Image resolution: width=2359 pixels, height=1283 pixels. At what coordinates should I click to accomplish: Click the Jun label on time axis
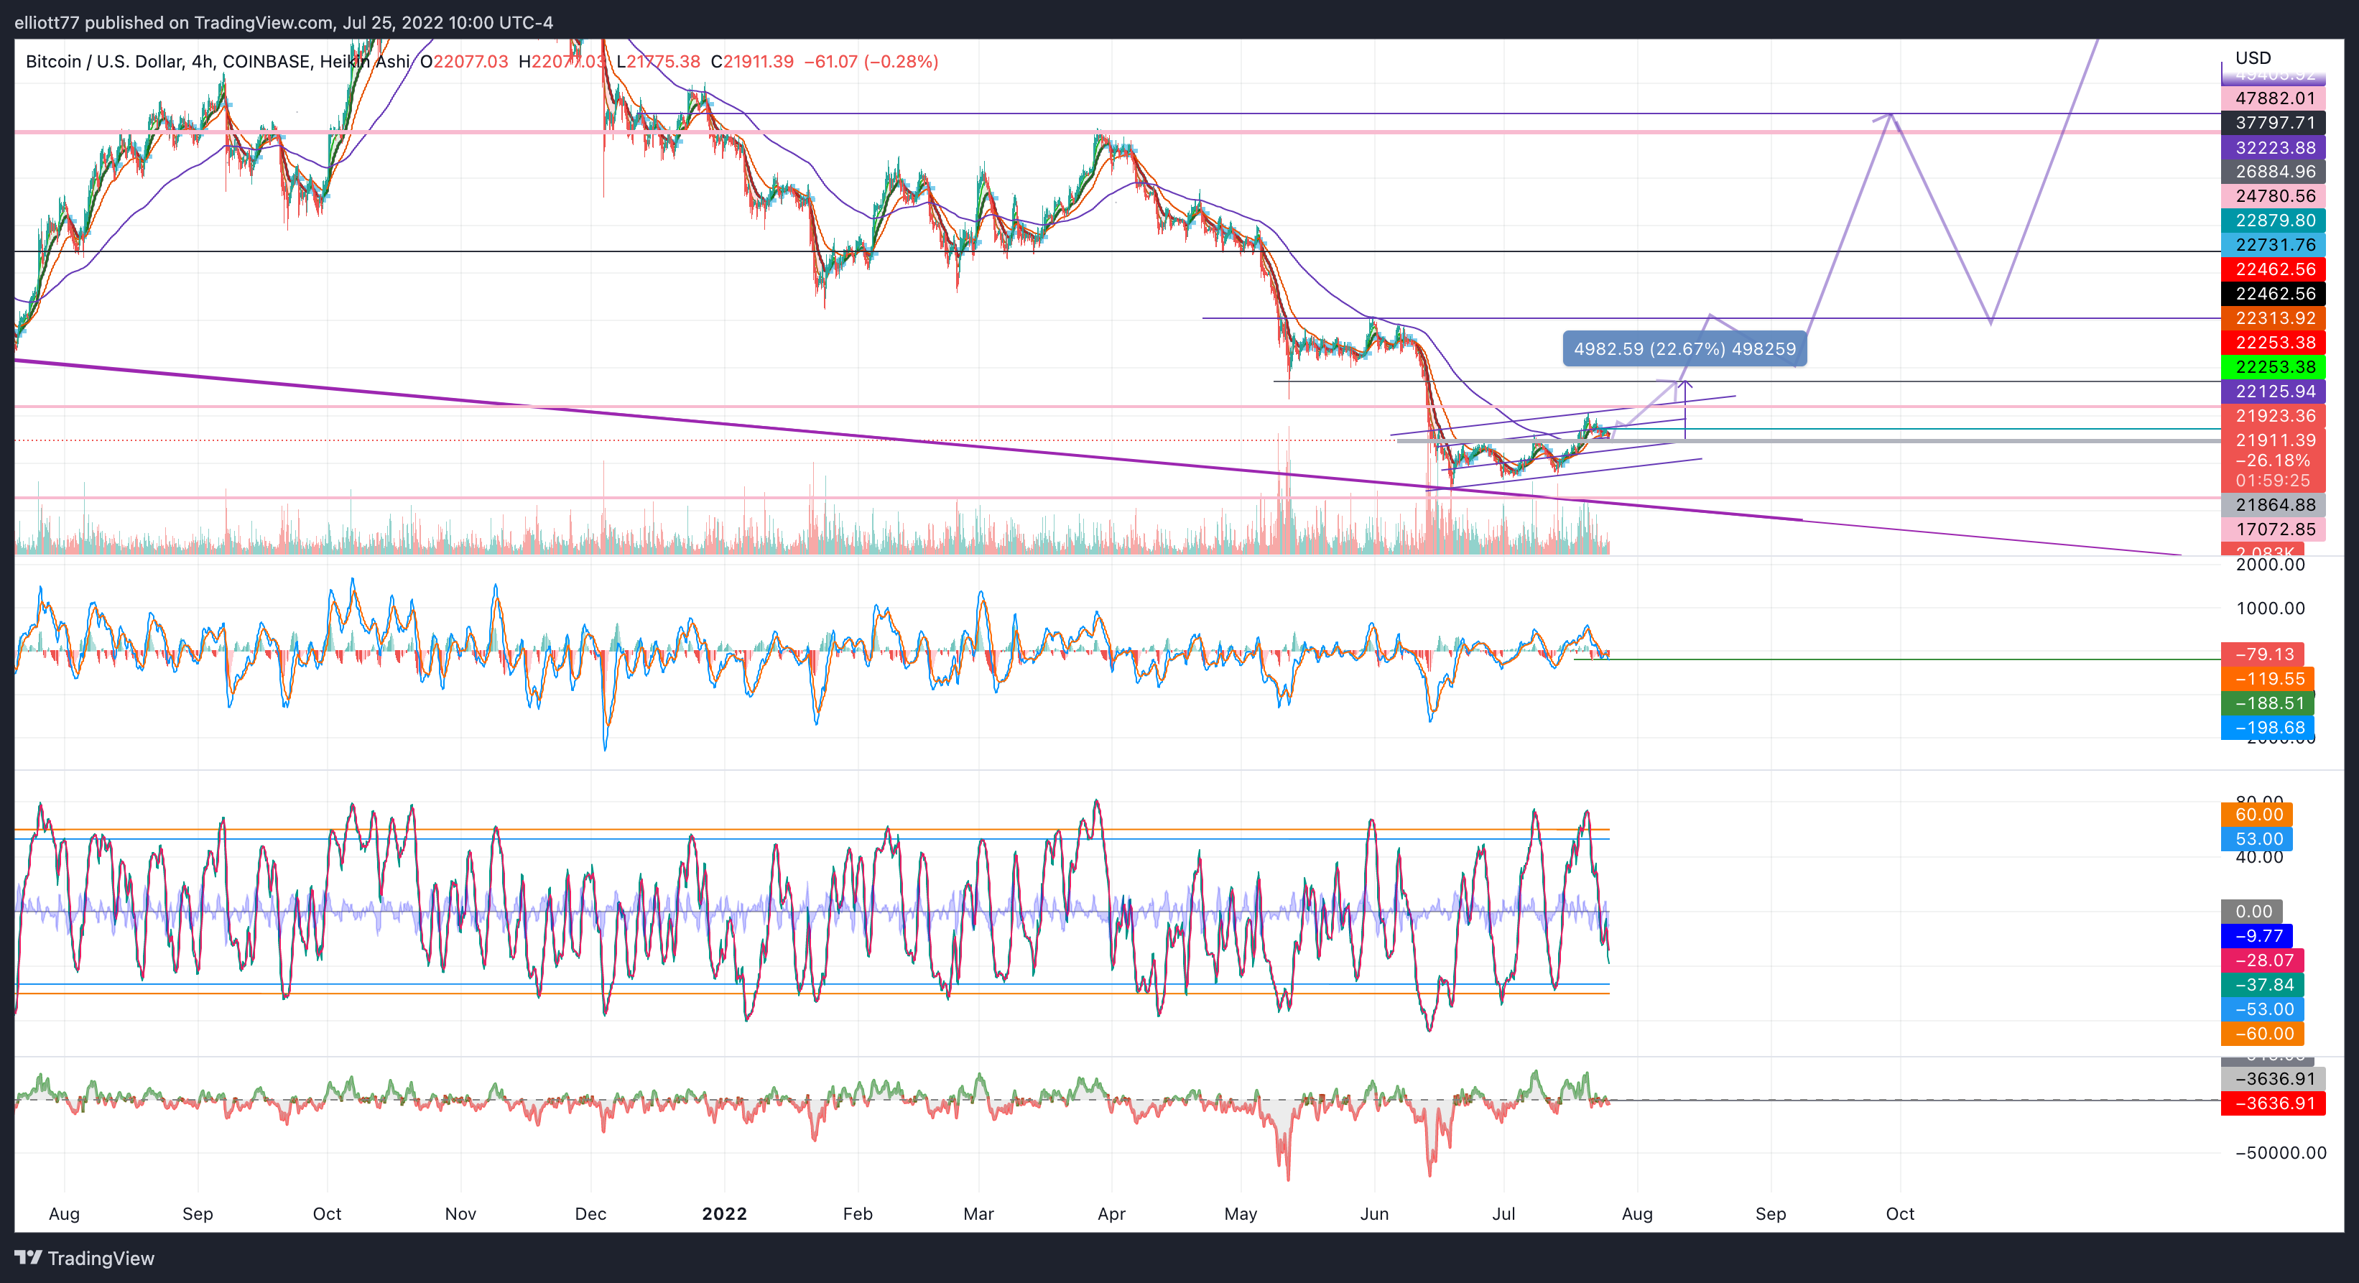point(1375,1214)
